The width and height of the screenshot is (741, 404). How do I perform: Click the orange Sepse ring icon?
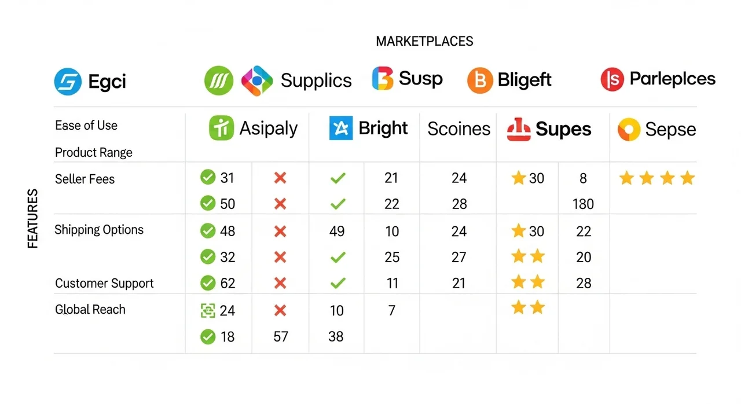629,130
